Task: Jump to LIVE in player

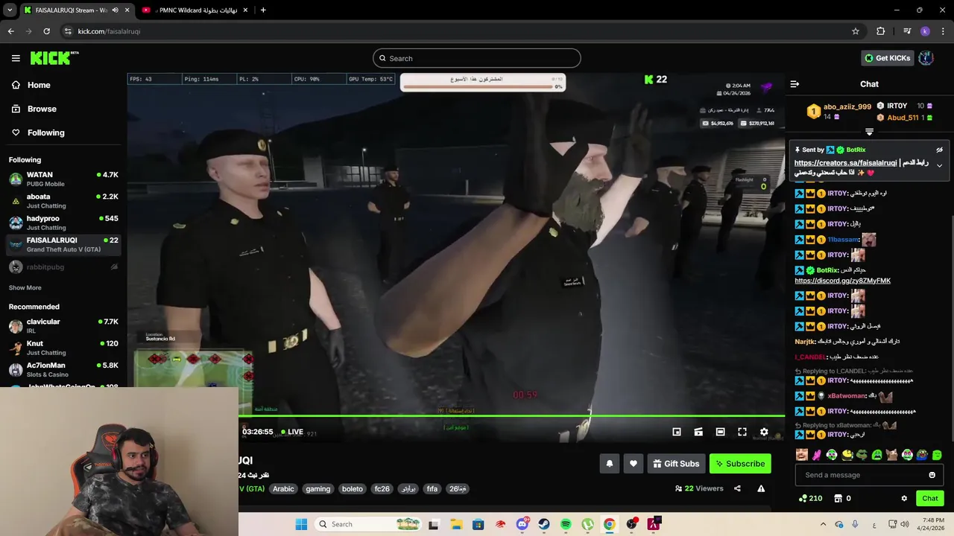Action: [x=291, y=432]
